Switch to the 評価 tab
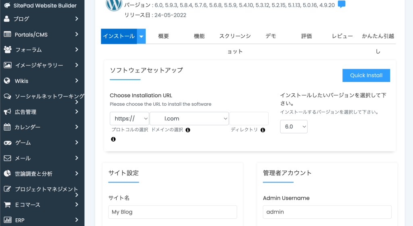 point(307,36)
